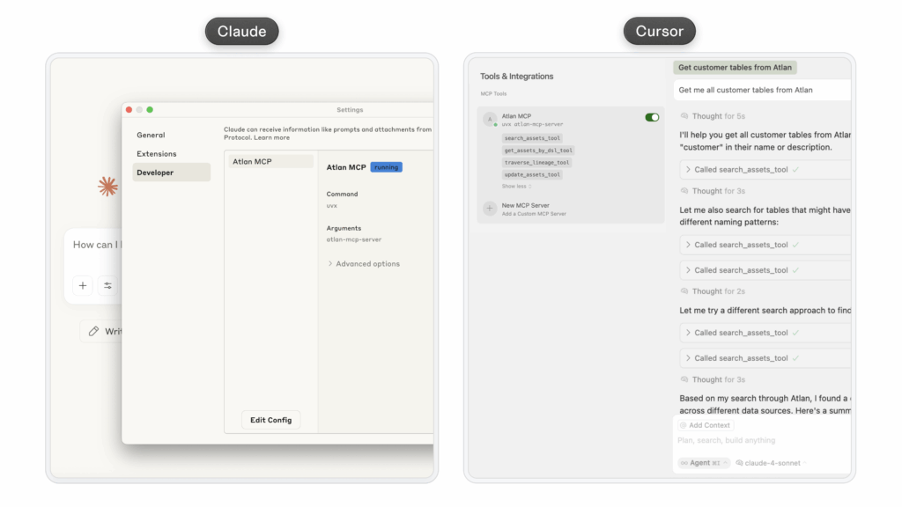Expand Advanced options in Atlan MCP settings

364,264
